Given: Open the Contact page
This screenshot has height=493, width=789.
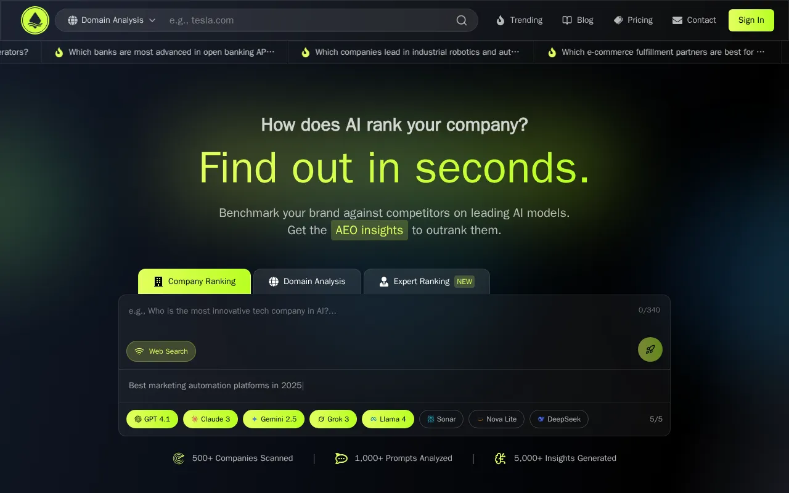Looking at the screenshot, I should point(694,20).
